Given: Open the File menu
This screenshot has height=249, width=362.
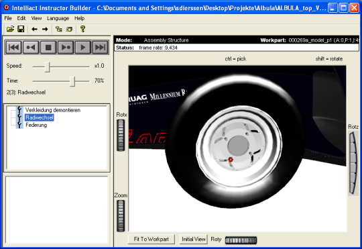Looking at the screenshot, I should click(x=8, y=18).
